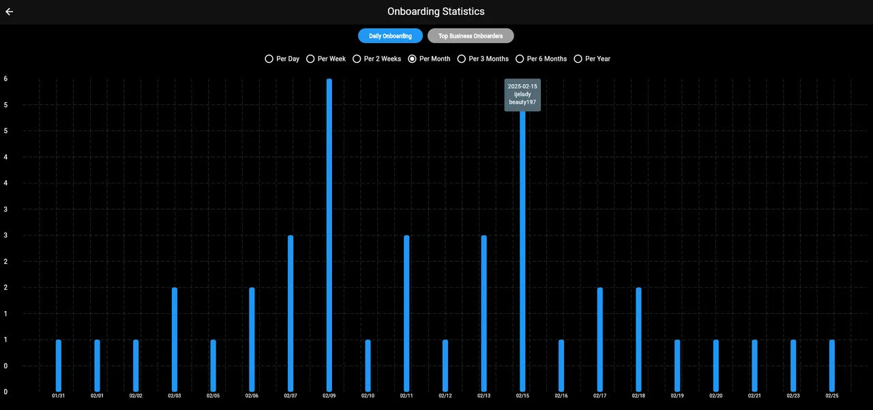Select the bar for 02/07

291,314
